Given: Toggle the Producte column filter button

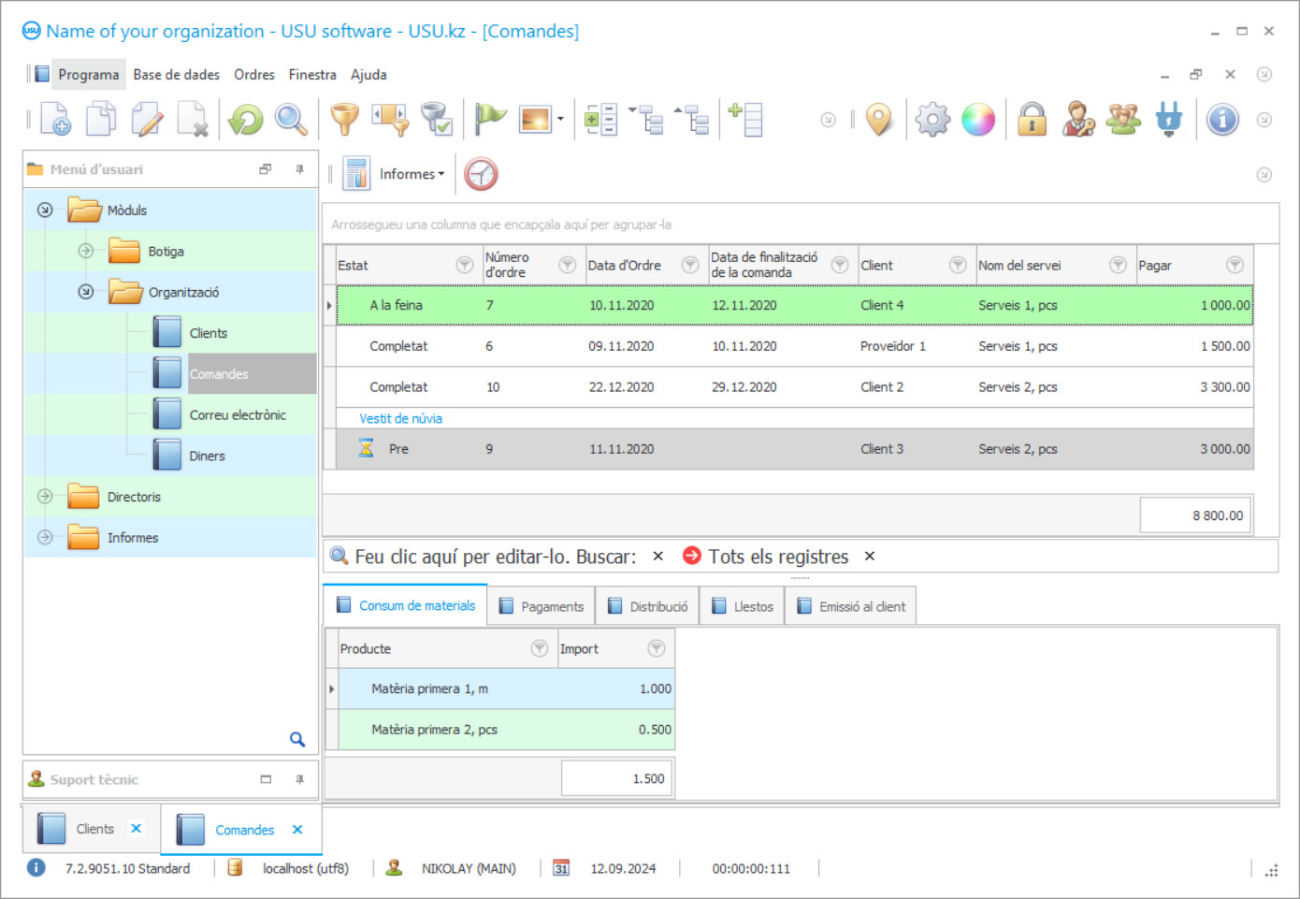Looking at the screenshot, I should point(539,648).
